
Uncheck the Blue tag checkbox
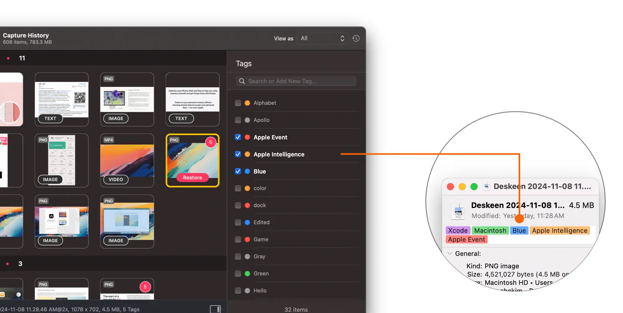[x=238, y=171]
